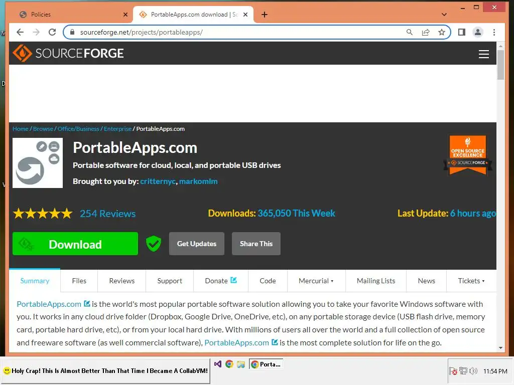
Task: Close the Policies tab
Action: (x=125, y=15)
